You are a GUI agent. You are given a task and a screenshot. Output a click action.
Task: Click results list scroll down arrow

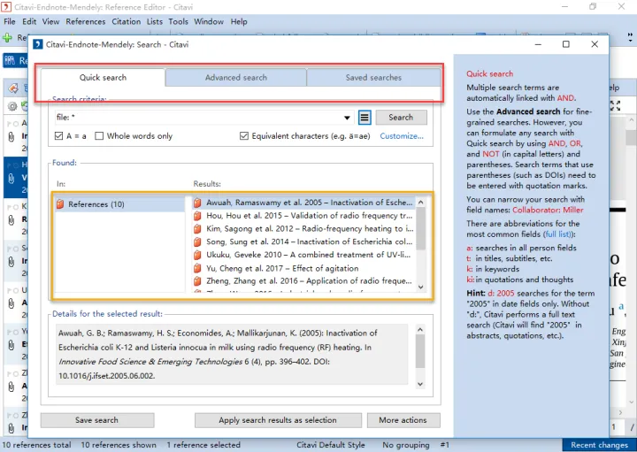(421, 287)
